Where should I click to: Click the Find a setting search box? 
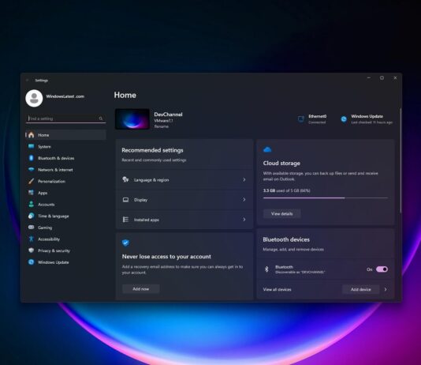(x=66, y=119)
